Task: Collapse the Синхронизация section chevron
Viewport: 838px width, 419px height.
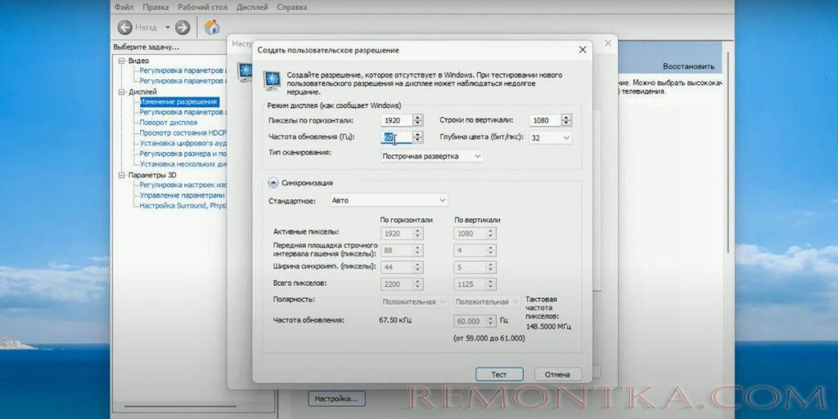Action: point(273,183)
